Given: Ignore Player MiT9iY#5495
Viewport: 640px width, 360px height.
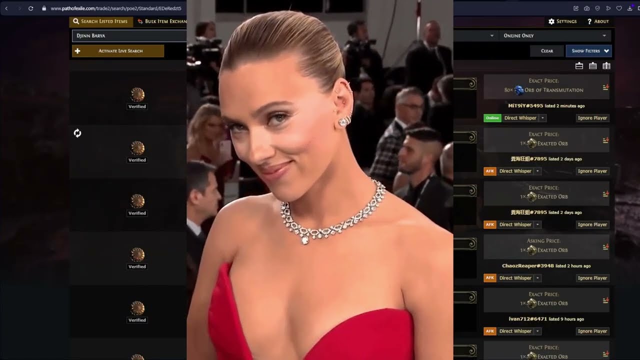Looking at the screenshot, I should [x=592, y=118].
